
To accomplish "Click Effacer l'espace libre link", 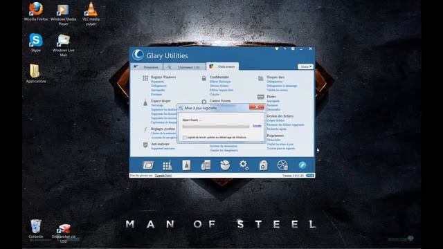I will coord(221,90).
